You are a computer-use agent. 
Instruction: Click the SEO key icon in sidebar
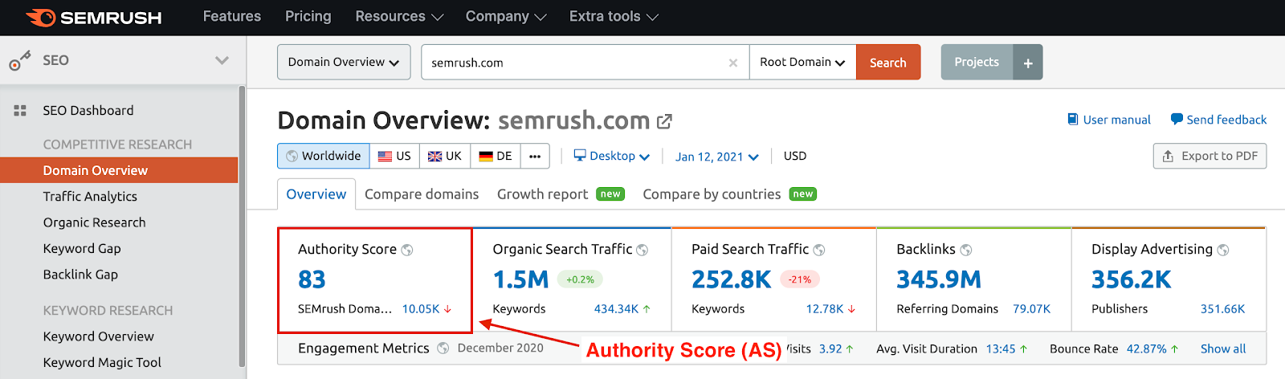point(19,60)
